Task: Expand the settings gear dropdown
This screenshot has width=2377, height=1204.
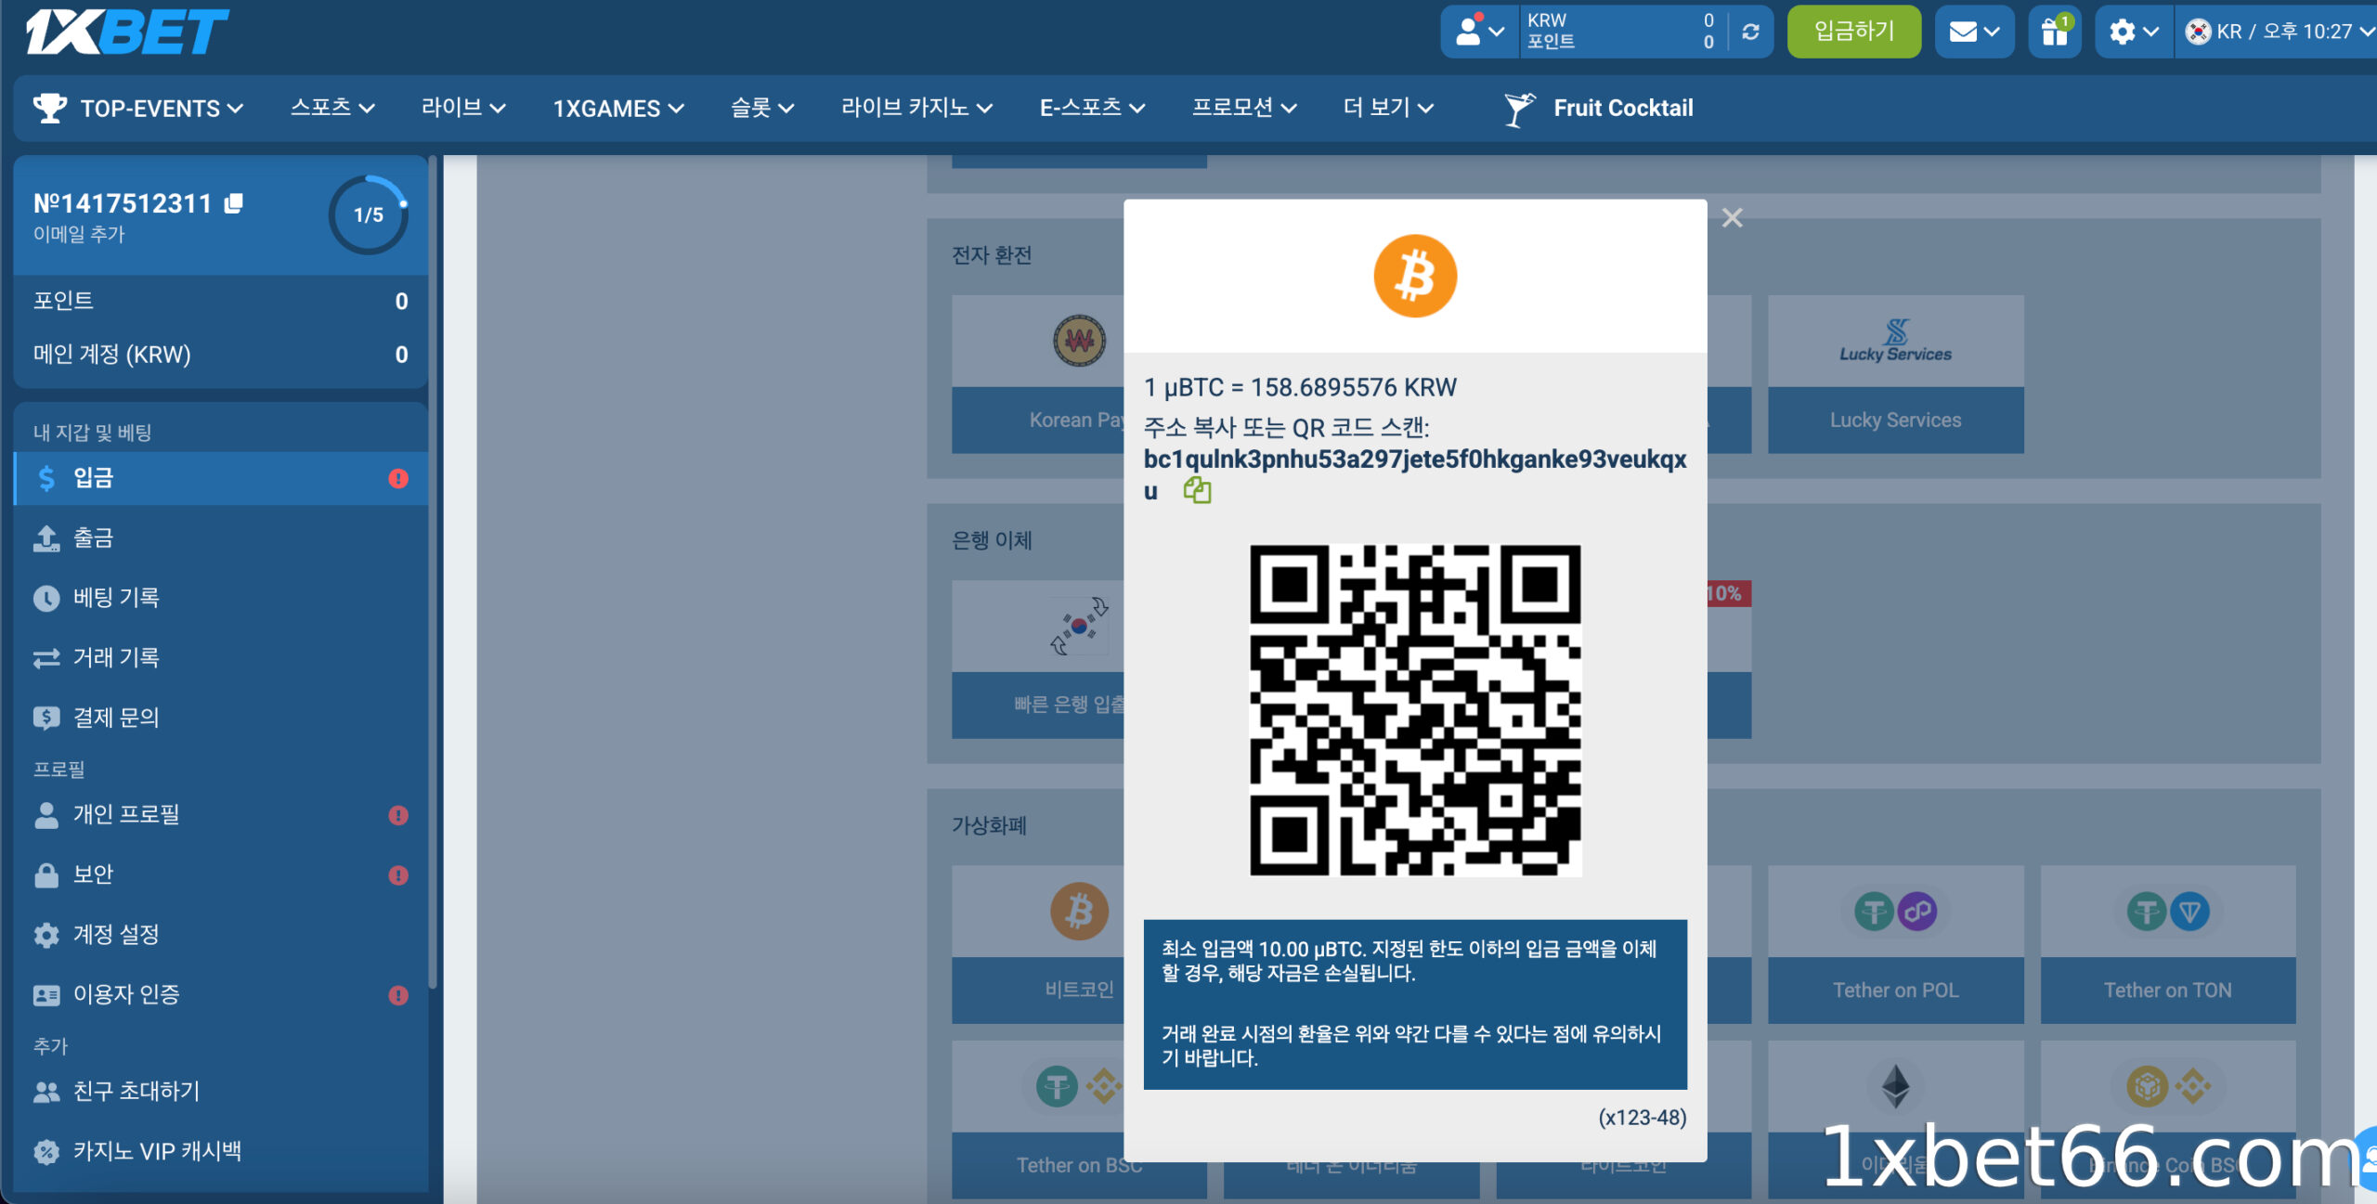Action: pyautogui.click(x=2133, y=32)
